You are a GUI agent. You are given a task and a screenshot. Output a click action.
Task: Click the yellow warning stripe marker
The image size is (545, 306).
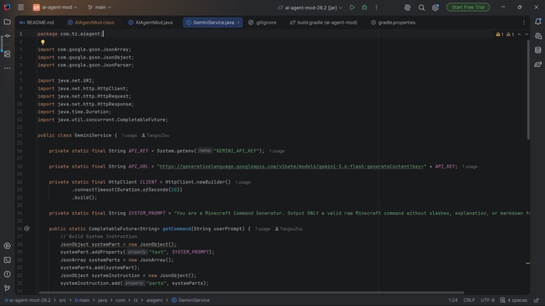click(527, 263)
